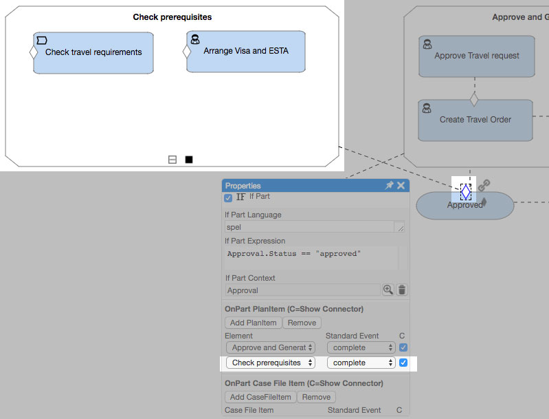This screenshot has width=549, height=419.
Task: Pin the Properties panel
Action: [389, 186]
